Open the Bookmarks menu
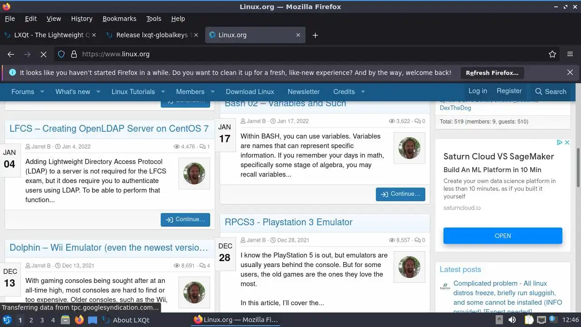Image resolution: width=581 pixels, height=327 pixels. click(x=119, y=19)
